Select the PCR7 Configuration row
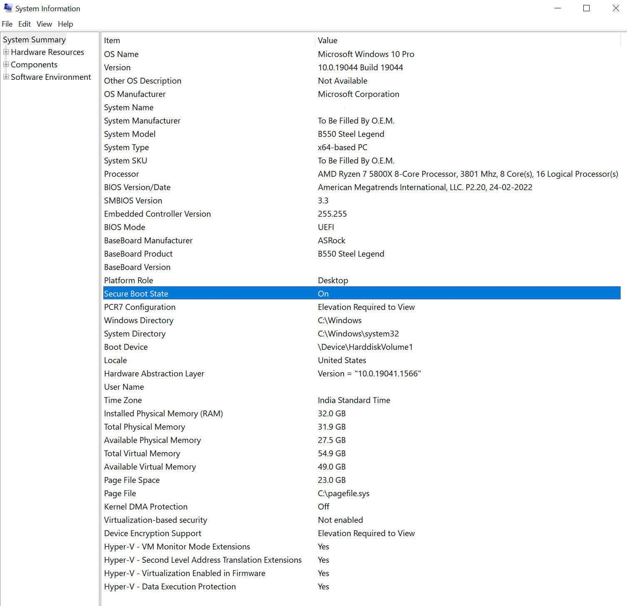 (362, 307)
